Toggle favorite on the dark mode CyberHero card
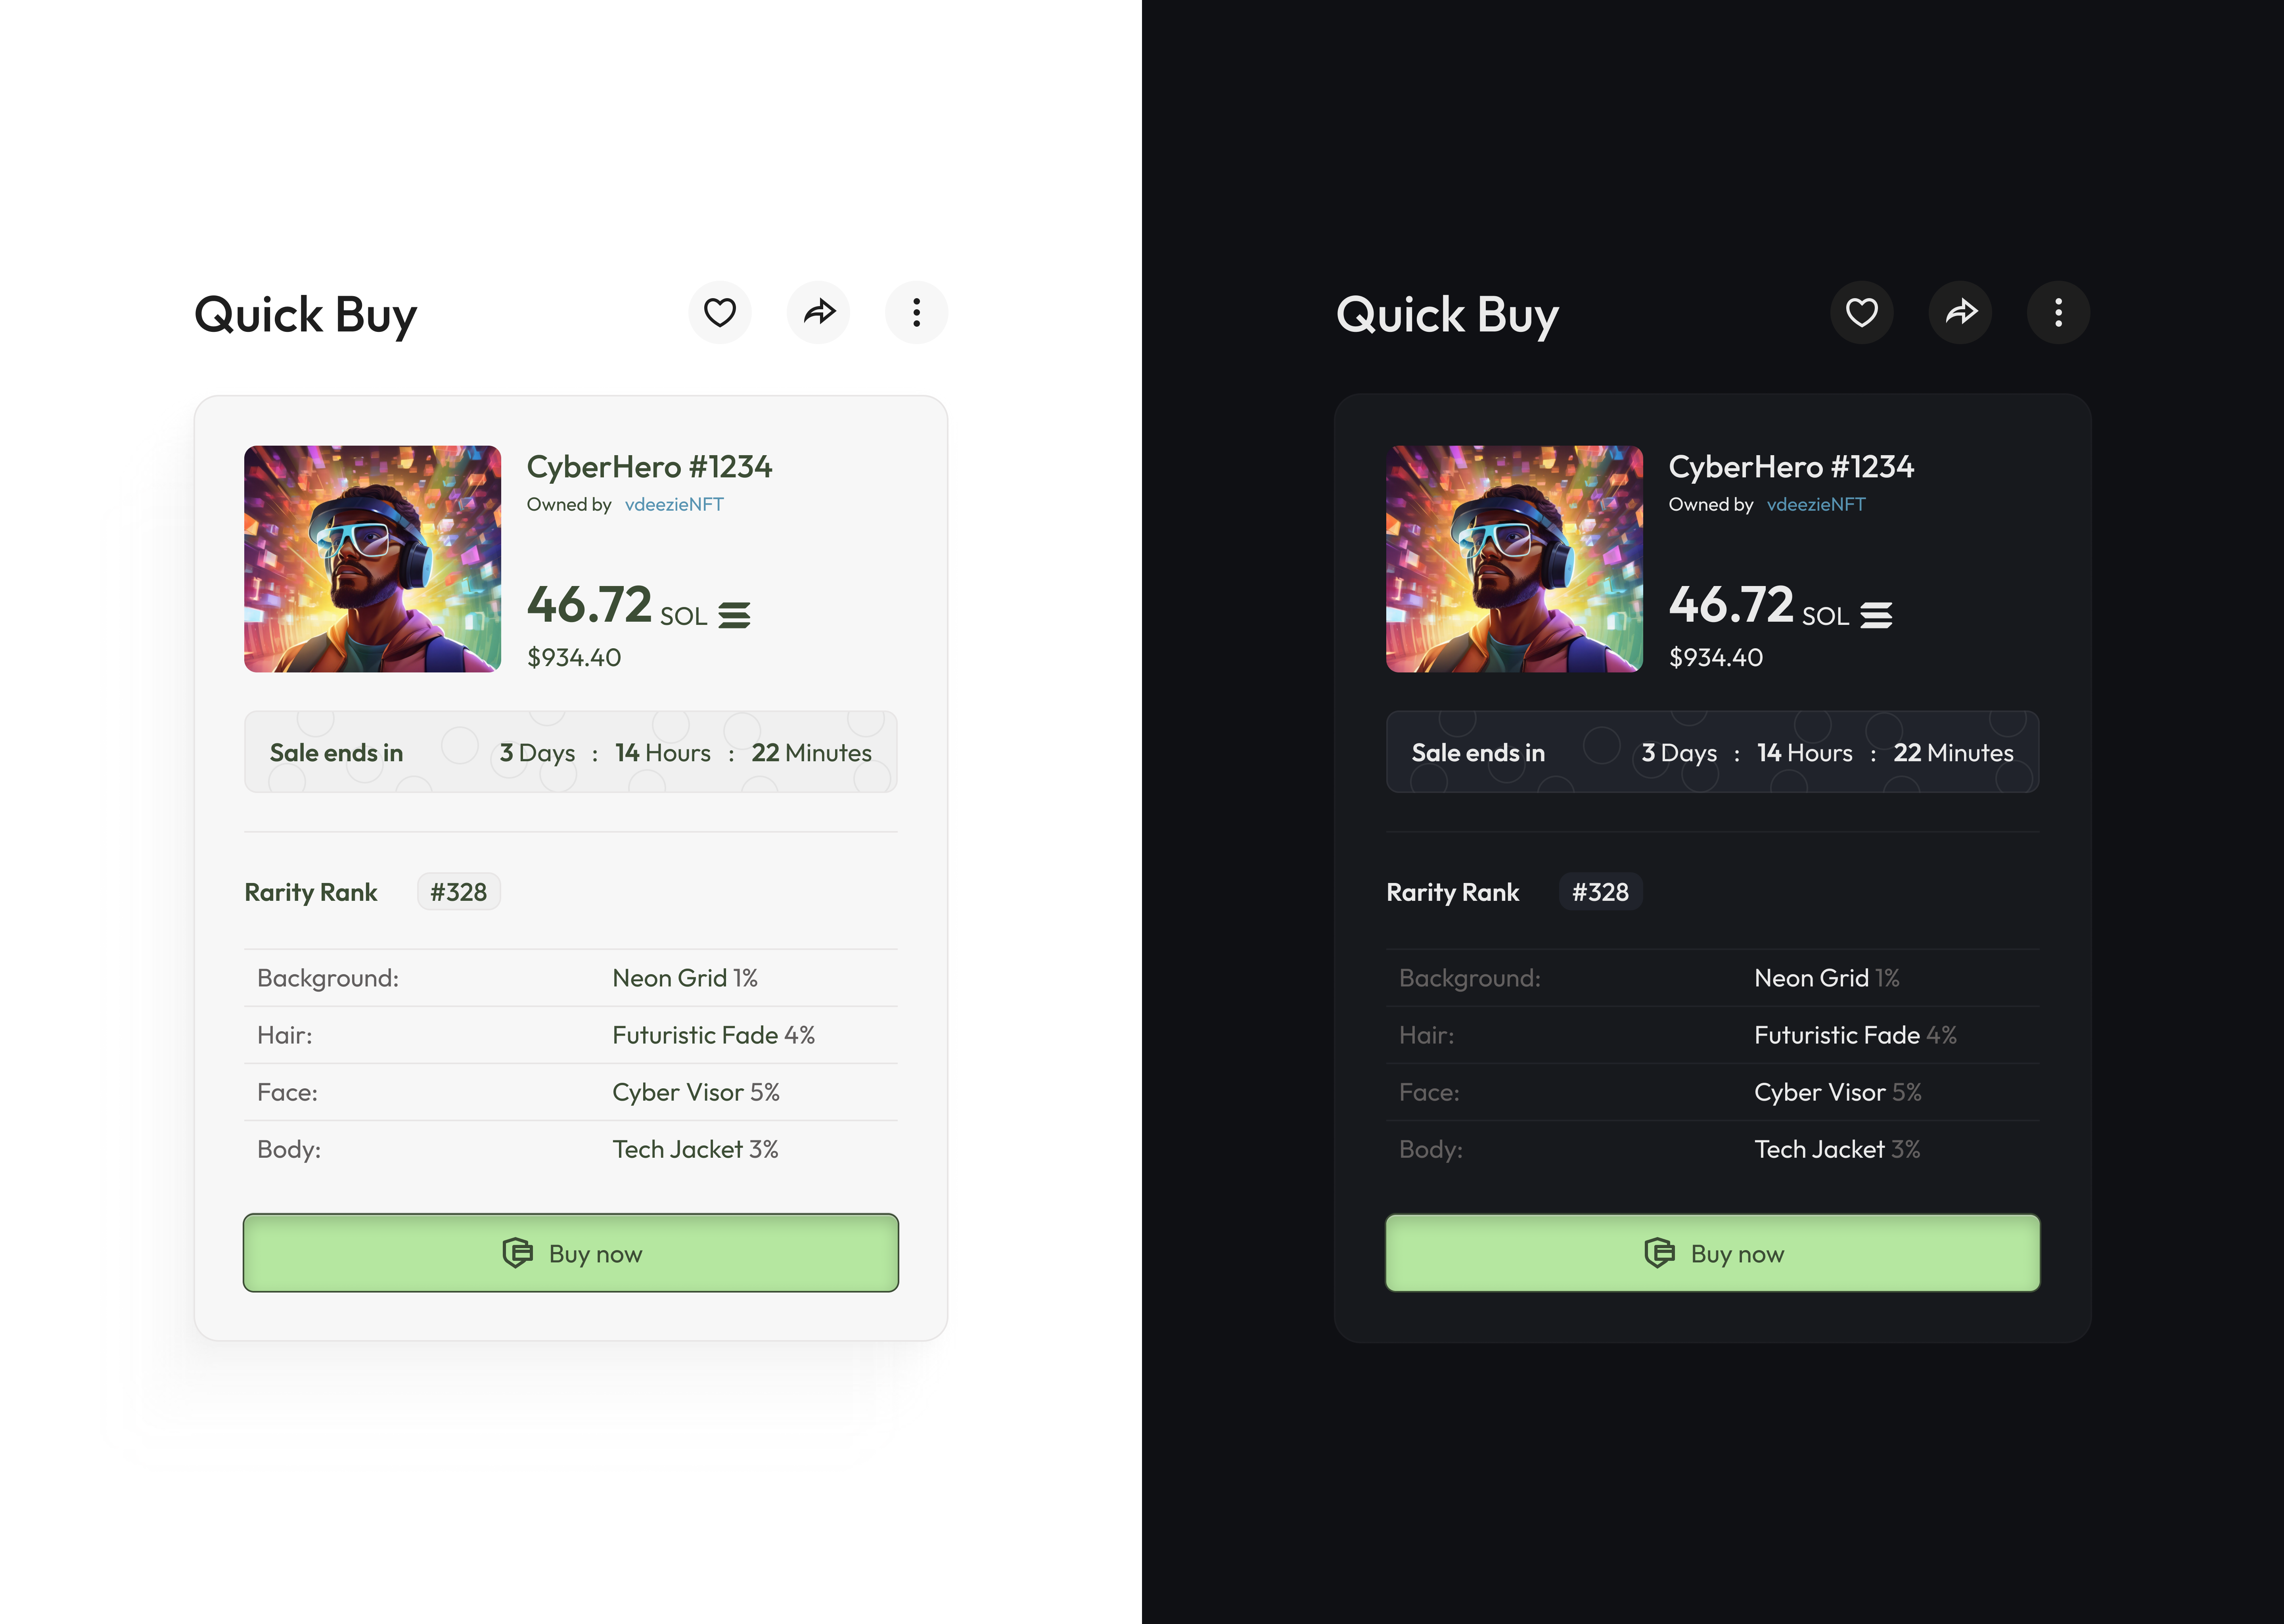Screen dimensions: 2284x1624 point(1861,312)
